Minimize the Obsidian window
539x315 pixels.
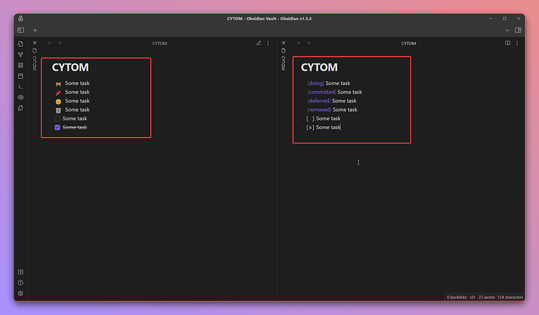tap(490, 19)
